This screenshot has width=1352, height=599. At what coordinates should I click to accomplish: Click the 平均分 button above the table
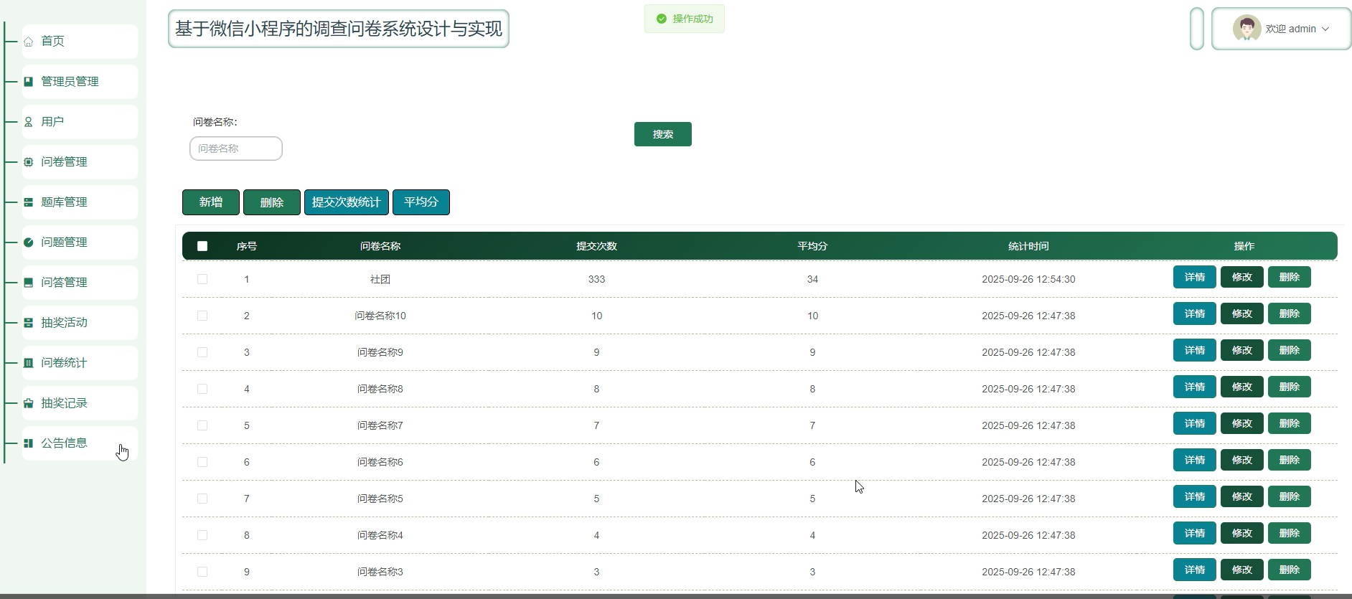(421, 202)
